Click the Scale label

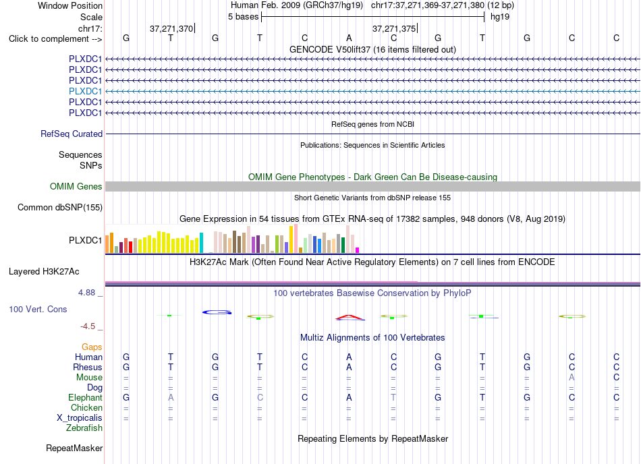pyautogui.click(x=91, y=17)
